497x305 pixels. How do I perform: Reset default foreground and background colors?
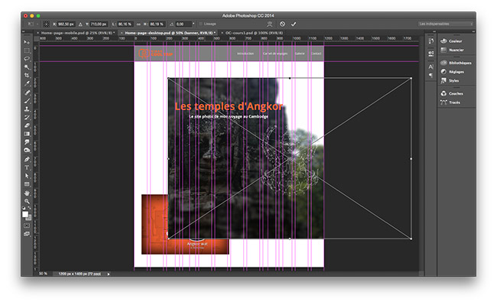point(24,209)
